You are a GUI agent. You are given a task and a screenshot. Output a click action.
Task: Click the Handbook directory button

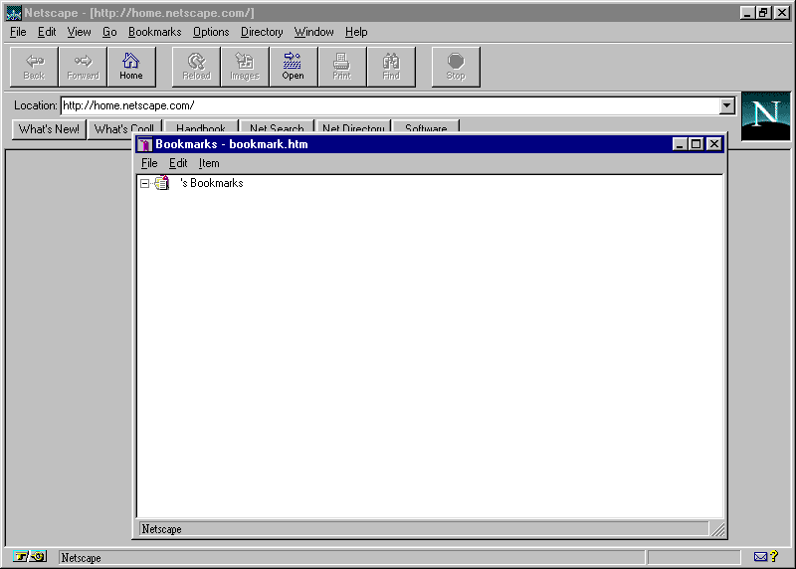(x=201, y=127)
